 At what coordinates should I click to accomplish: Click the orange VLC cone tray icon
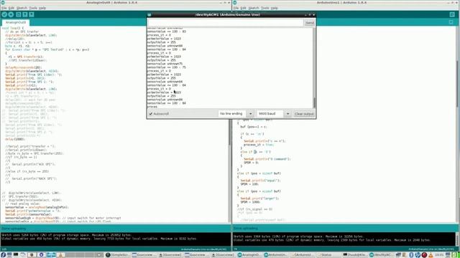coord(431,255)
